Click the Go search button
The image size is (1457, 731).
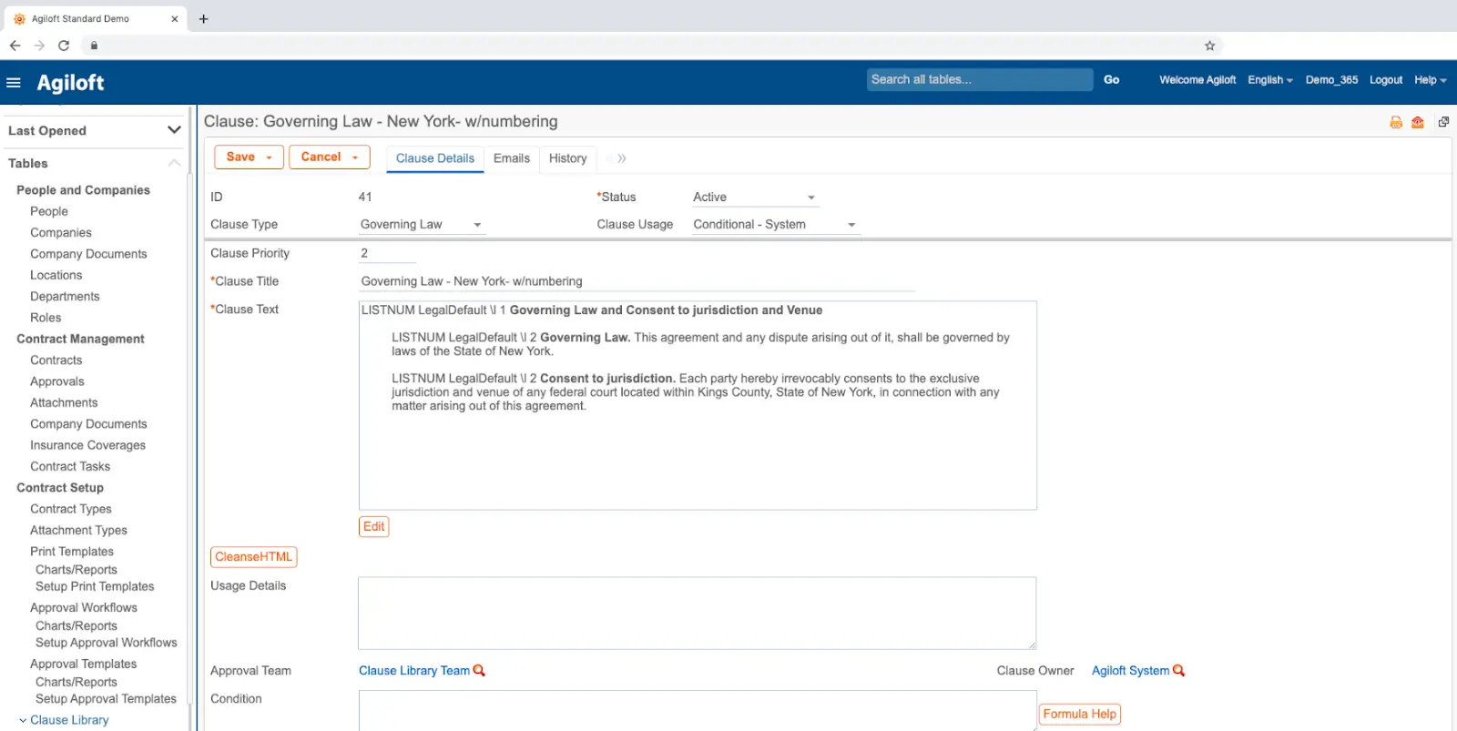(1112, 80)
